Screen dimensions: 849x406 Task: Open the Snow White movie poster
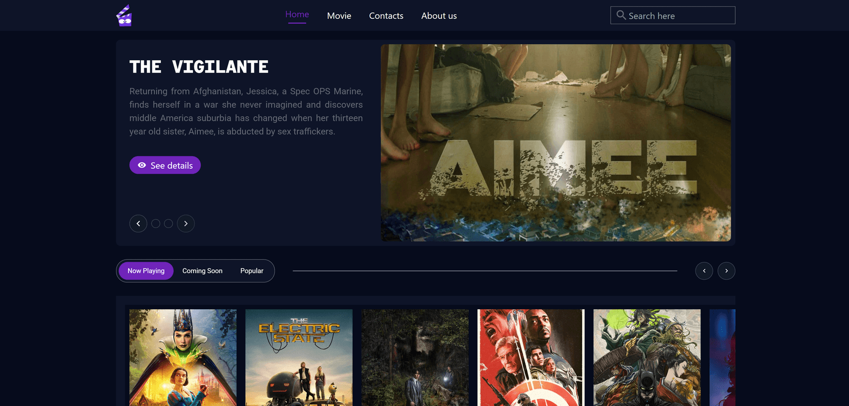[x=183, y=357]
